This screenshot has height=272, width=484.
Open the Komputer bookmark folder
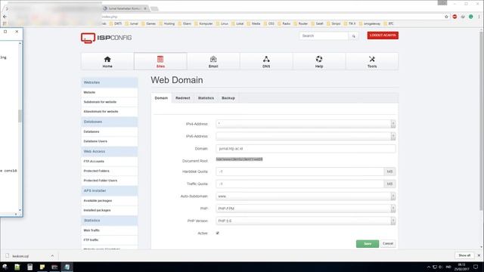click(203, 23)
